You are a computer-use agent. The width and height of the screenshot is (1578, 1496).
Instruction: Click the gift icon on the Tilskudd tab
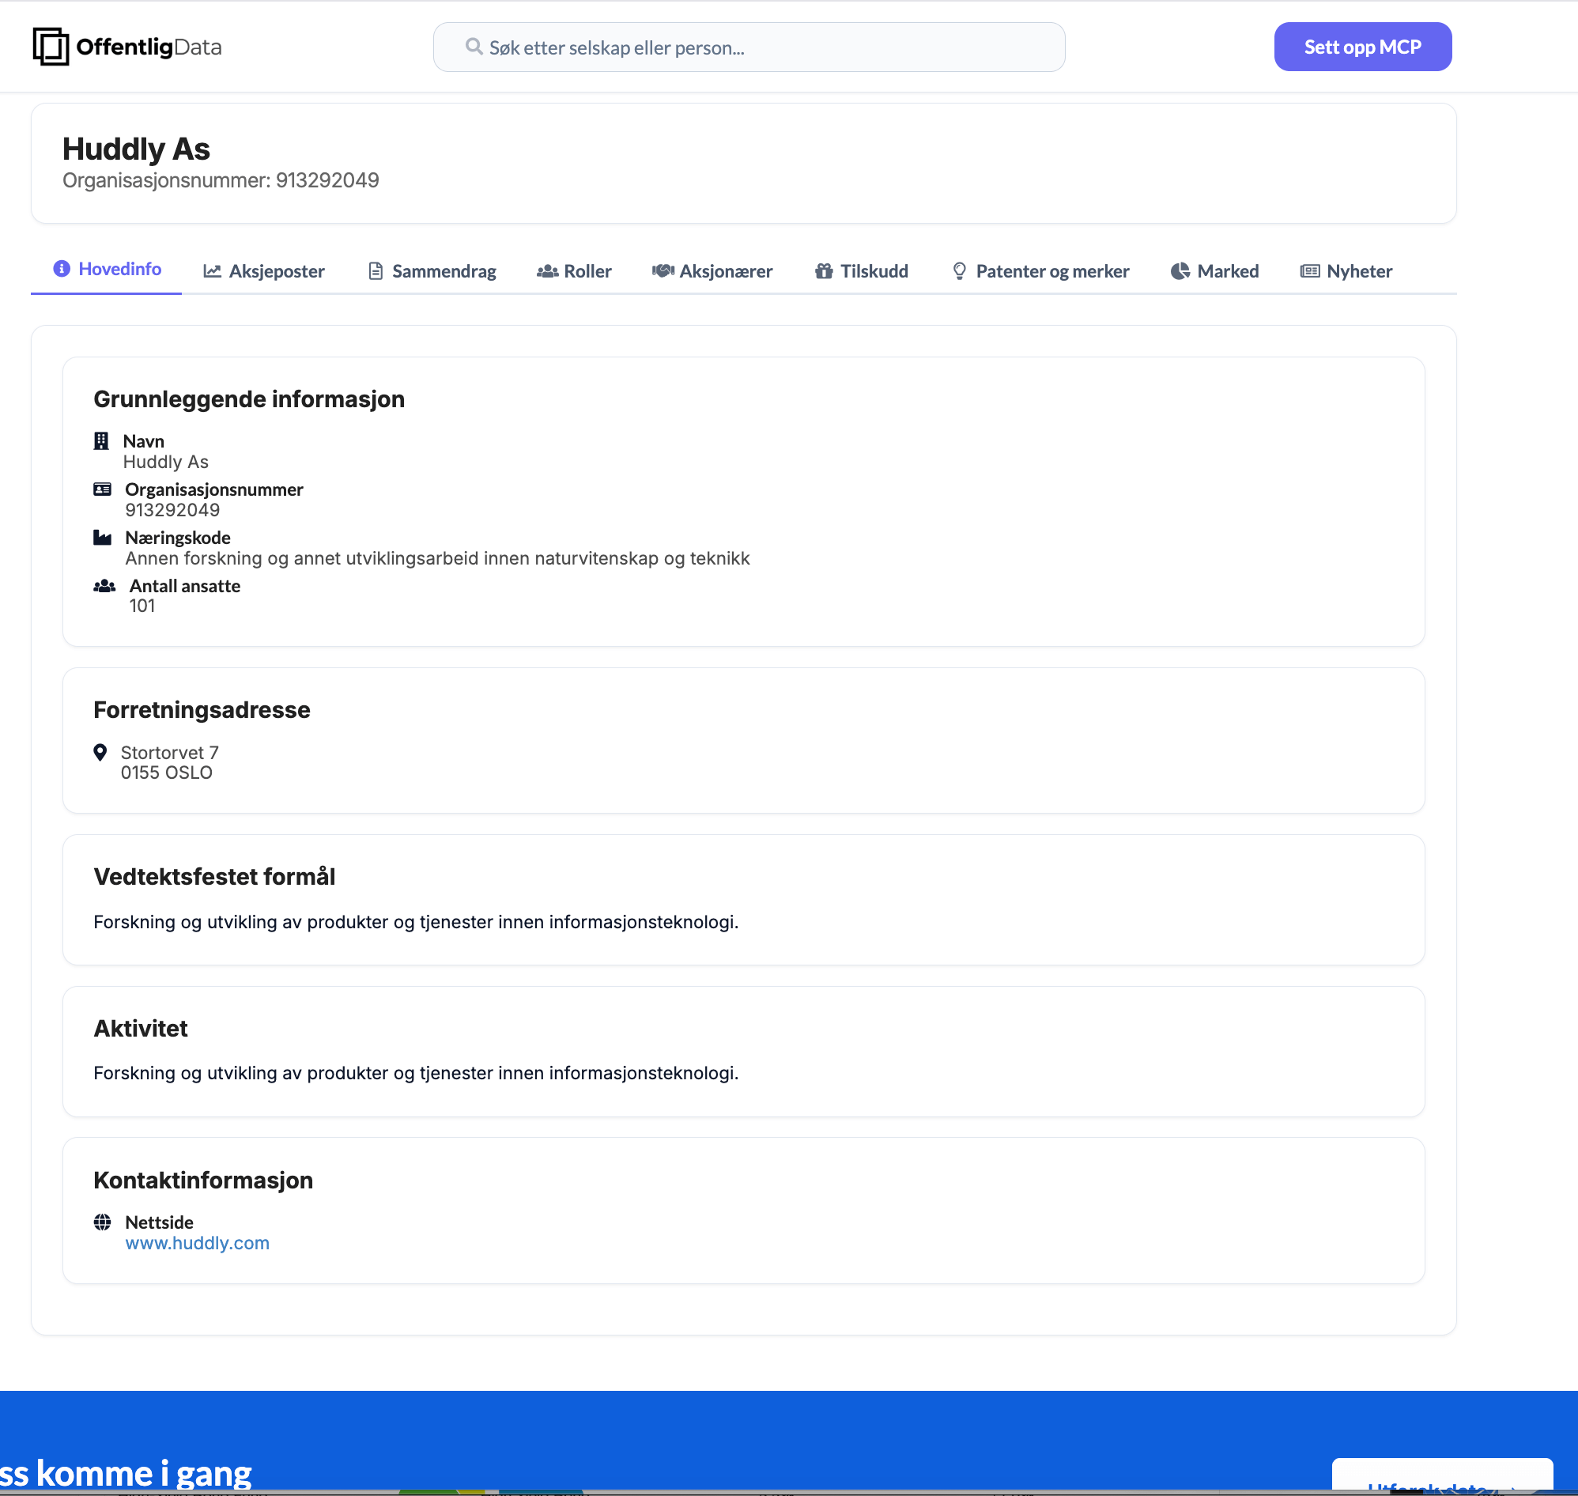(x=824, y=270)
